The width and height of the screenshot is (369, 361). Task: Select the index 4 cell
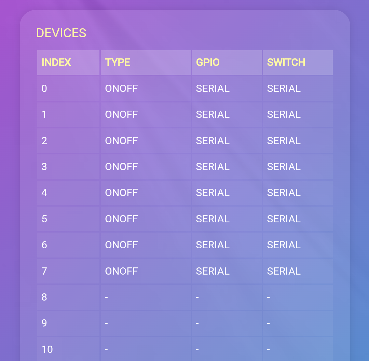coord(44,193)
